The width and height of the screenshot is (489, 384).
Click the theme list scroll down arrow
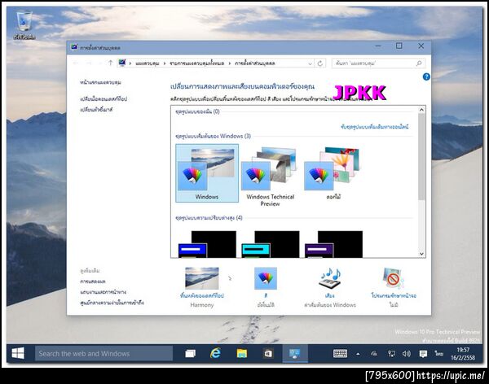point(421,254)
